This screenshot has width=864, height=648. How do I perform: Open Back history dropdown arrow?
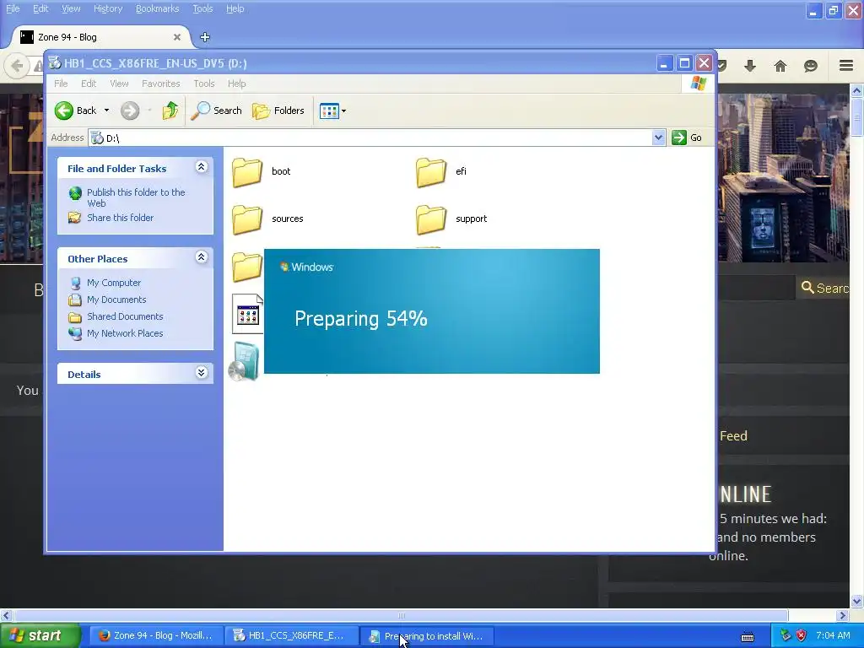tap(107, 111)
